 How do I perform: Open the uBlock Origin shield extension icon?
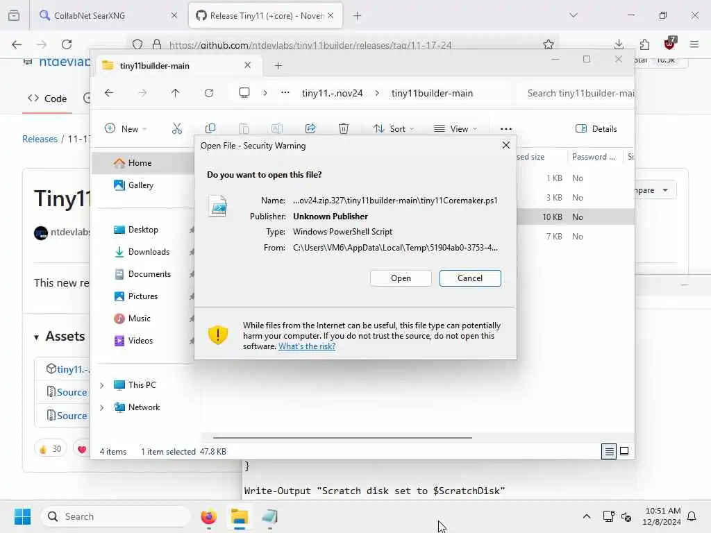tap(670, 44)
